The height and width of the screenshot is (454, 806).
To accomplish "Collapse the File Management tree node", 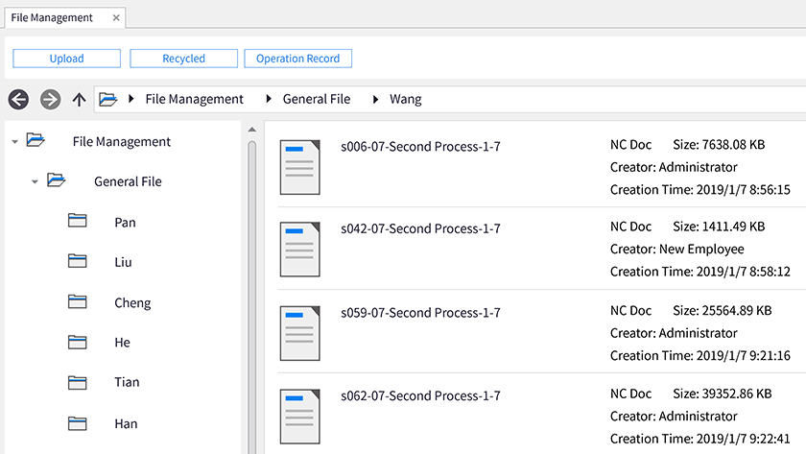I will (15, 141).
